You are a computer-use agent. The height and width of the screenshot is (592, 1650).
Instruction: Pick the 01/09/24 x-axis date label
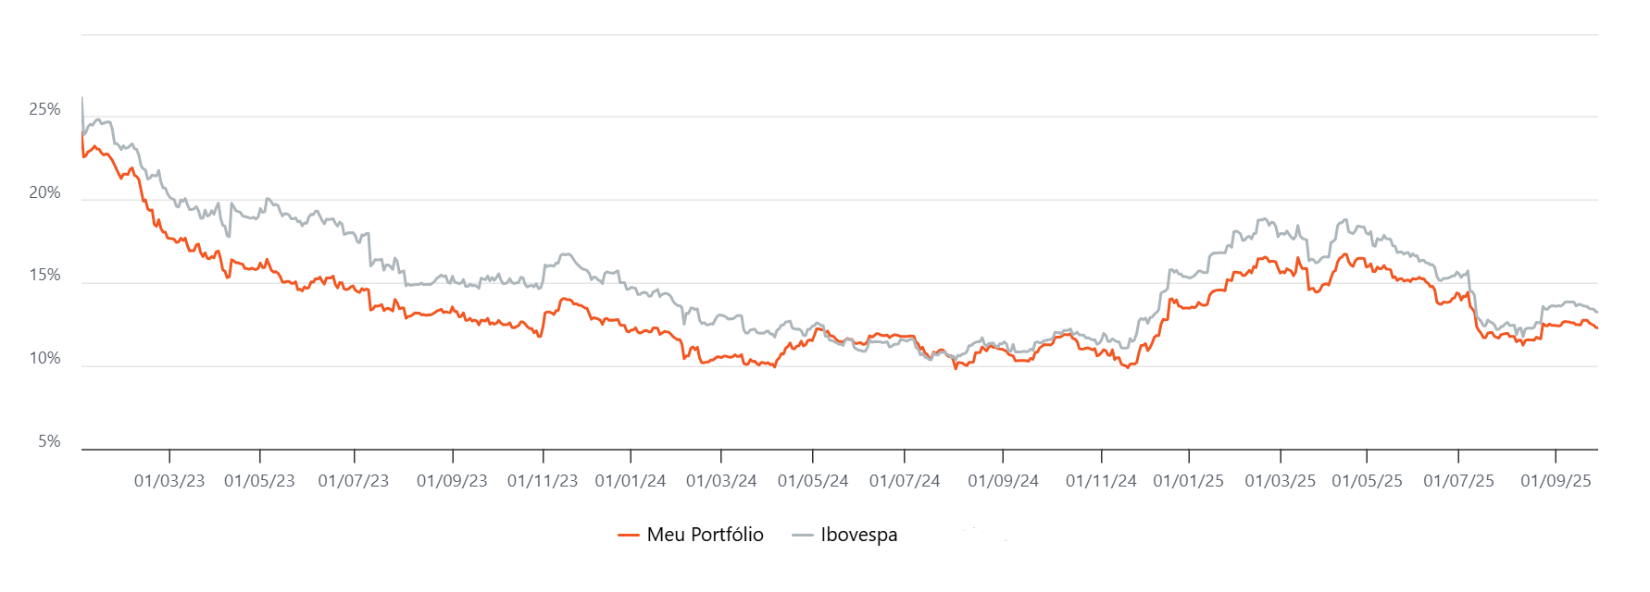tap(1003, 481)
